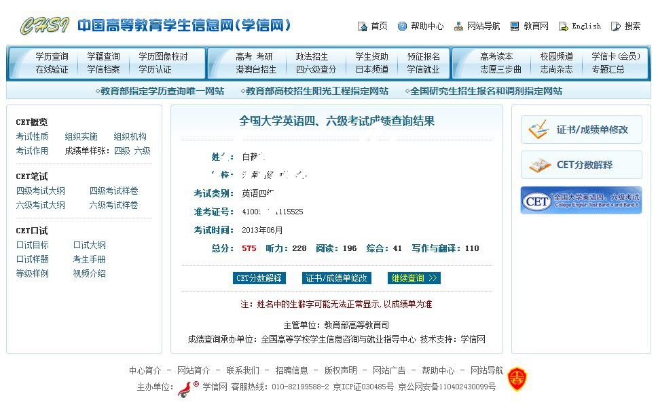Image resolution: width=658 pixels, height=409 pixels.
Task: Select 港澳台招生 in the navigation bar
Action: point(256,70)
